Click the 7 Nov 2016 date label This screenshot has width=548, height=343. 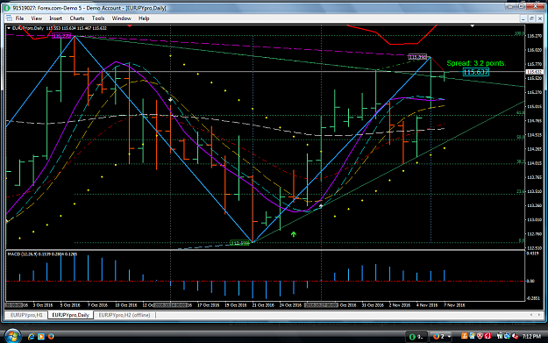[x=454, y=305]
